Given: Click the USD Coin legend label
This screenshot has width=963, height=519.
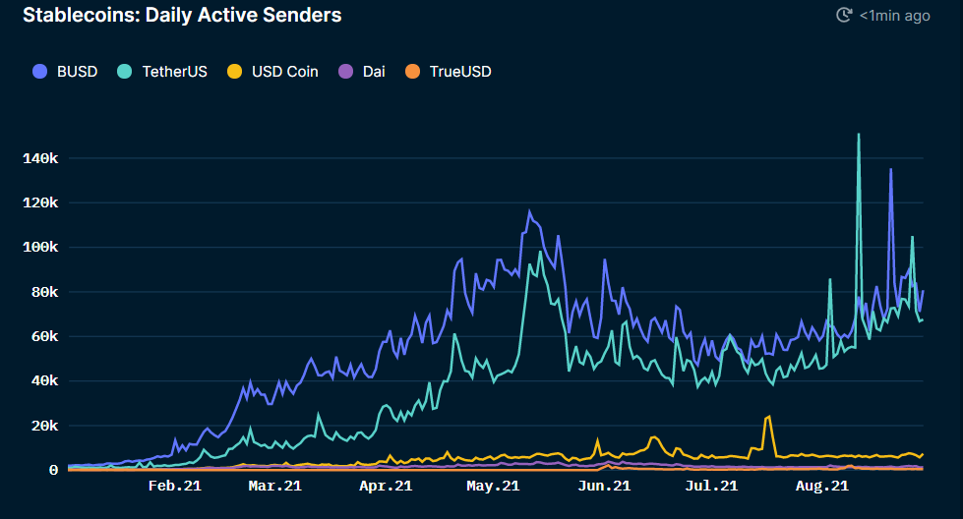Looking at the screenshot, I should coord(285,72).
